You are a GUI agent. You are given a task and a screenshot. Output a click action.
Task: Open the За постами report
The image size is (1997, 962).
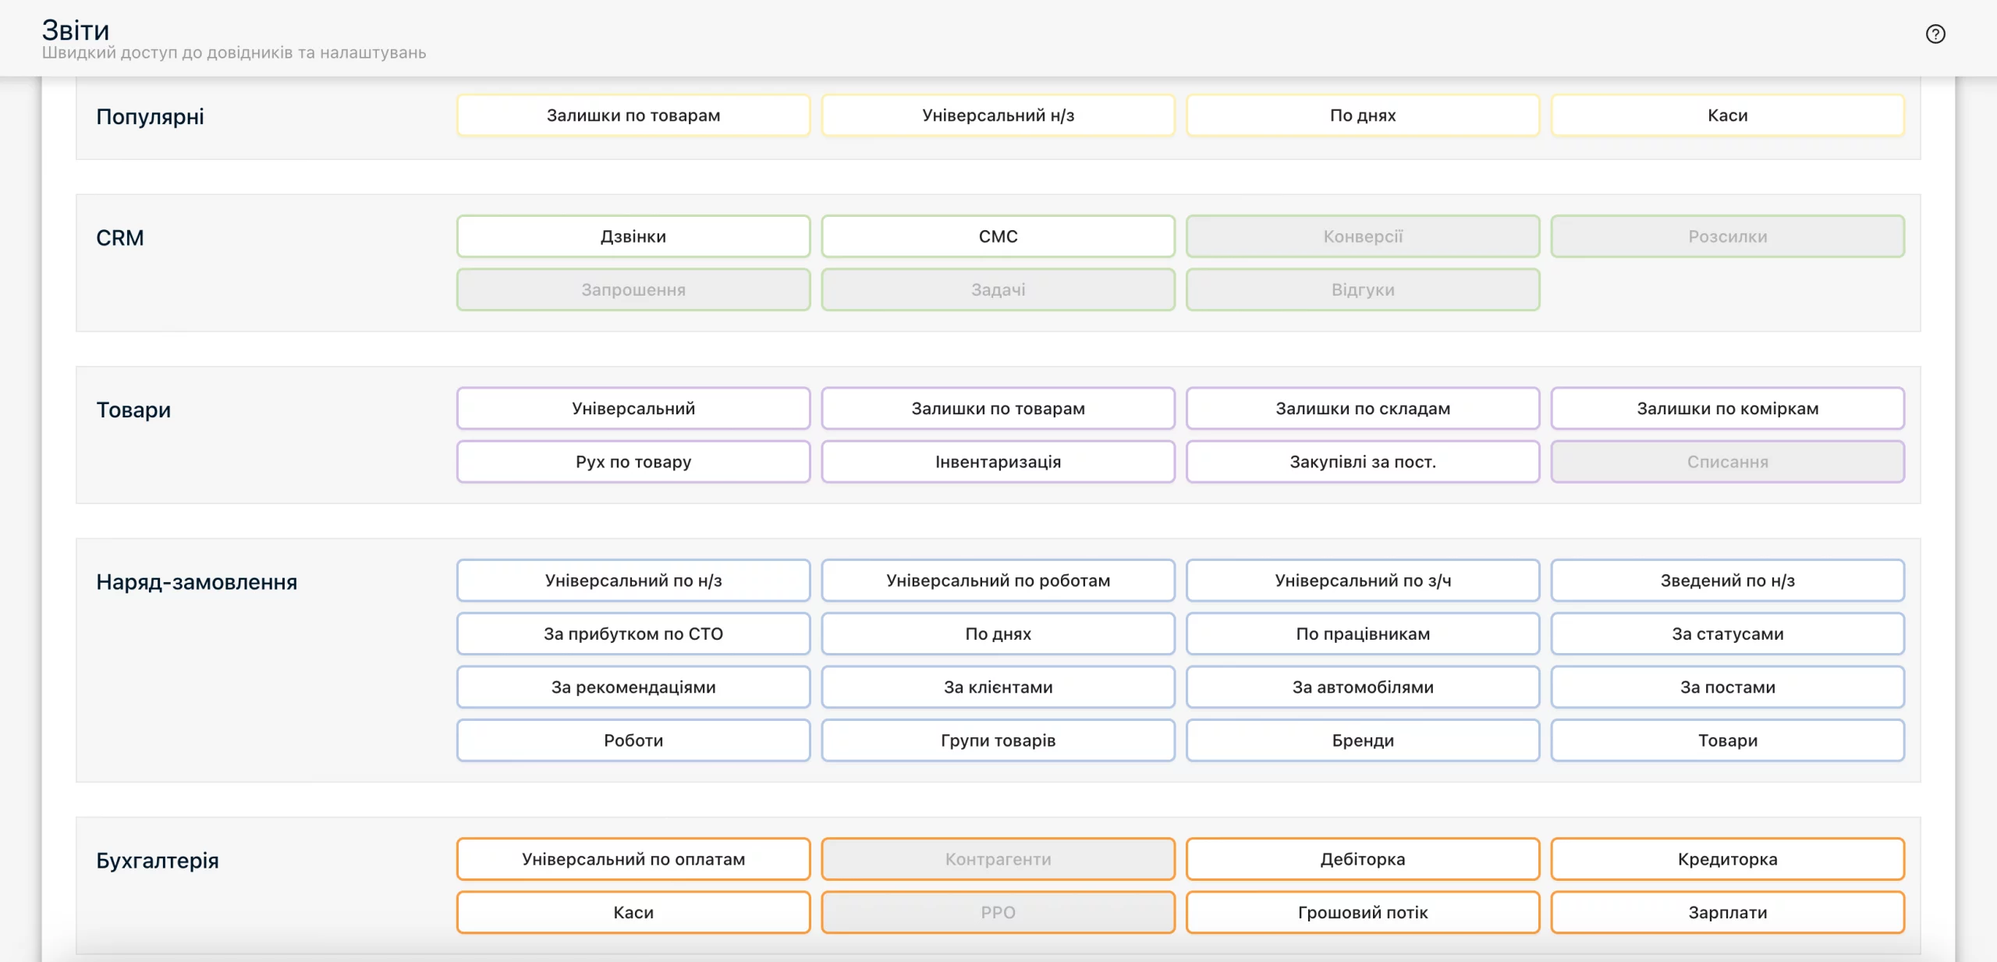pyautogui.click(x=1728, y=687)
